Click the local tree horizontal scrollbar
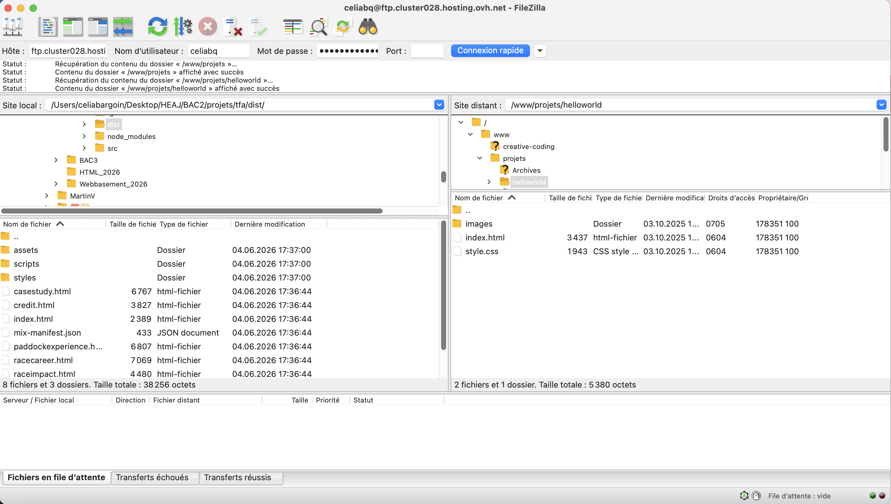 [192, 211]
